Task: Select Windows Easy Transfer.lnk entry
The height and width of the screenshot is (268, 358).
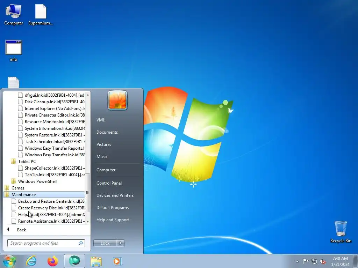Action: pyautogui.click(x=51, y=155)
